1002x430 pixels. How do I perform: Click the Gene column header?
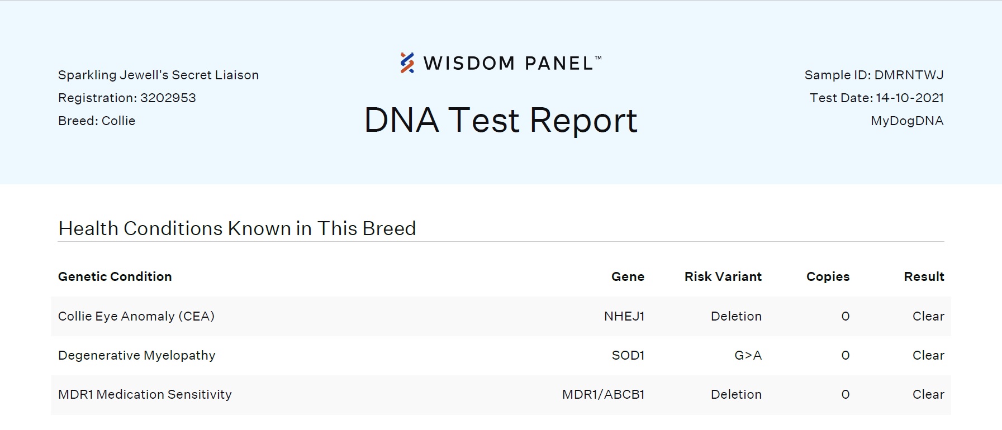point(628,276)
